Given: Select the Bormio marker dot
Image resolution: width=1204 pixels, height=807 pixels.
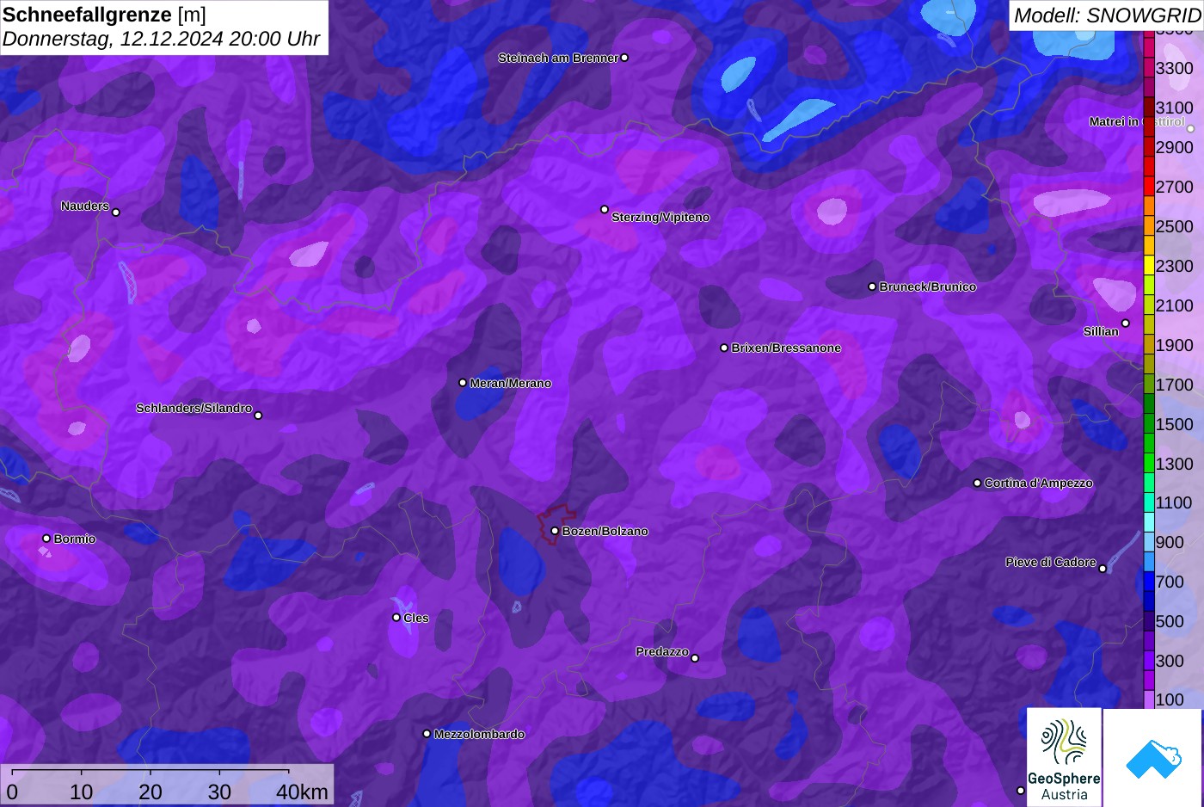Looking at the screenshot, I should tap(46, 539).
